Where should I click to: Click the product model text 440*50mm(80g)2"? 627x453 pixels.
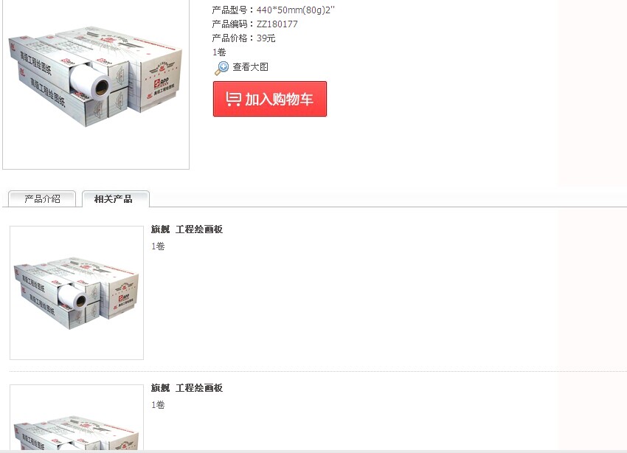pyautogui.click(x=296, y=10)
